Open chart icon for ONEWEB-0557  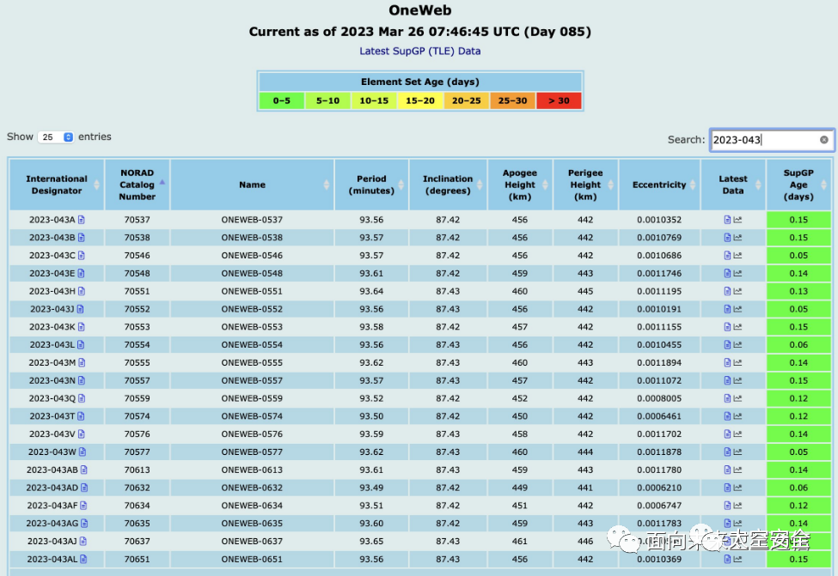(x=737, y=380)
